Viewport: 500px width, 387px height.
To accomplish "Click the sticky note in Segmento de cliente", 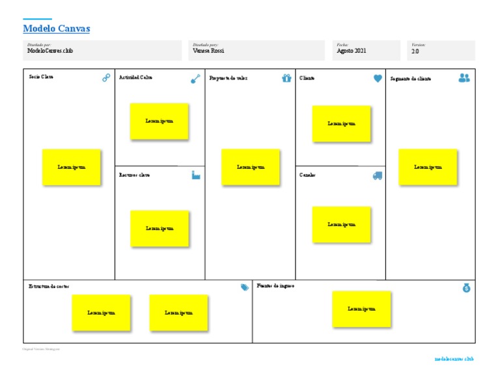I will tap(428, 167).
